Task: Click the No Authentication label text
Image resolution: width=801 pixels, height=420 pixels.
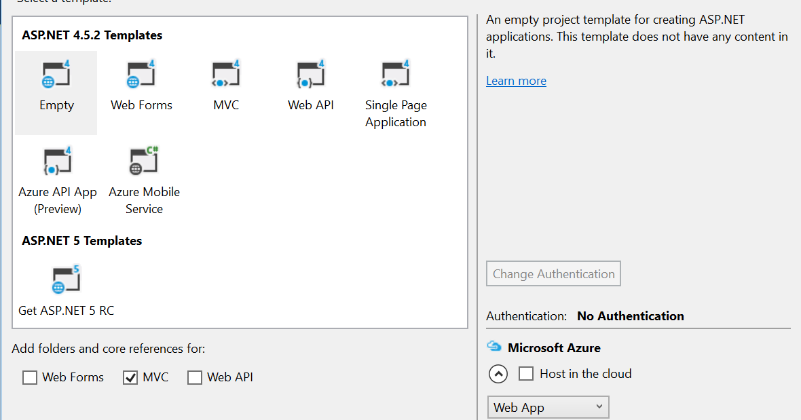Action: pyautogui.click(x=630, y=316)
